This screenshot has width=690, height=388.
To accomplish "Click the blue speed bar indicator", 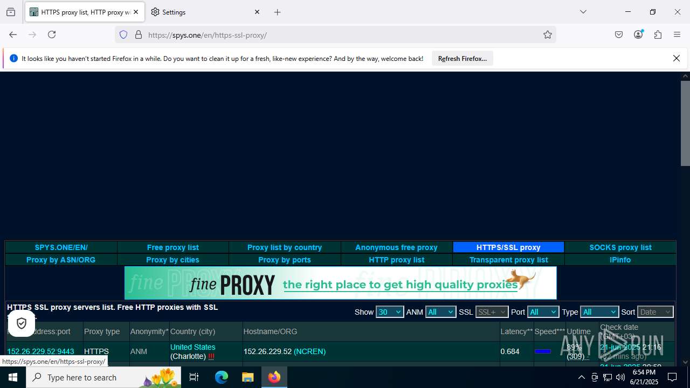I will [x=542, y=351].
